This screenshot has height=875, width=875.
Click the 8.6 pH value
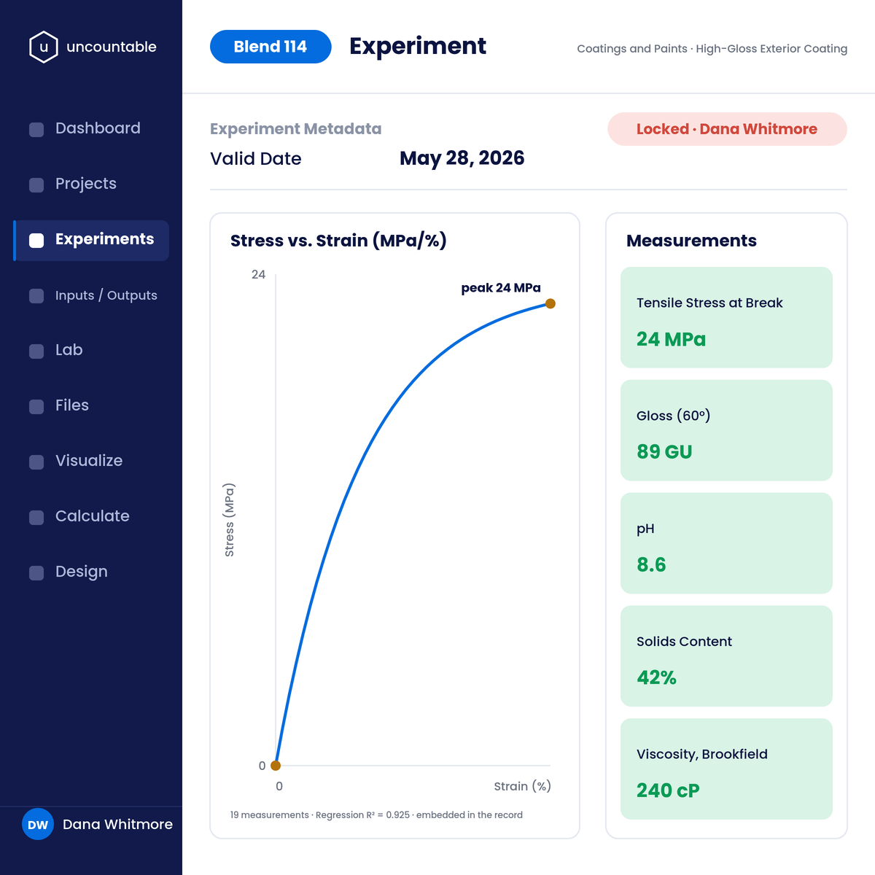(x=651, y=565)
